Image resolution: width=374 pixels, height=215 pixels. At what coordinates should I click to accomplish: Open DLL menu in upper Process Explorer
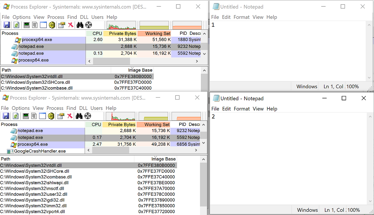[84, 17]
